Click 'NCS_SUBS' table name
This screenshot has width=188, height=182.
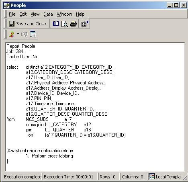point(37,119)
